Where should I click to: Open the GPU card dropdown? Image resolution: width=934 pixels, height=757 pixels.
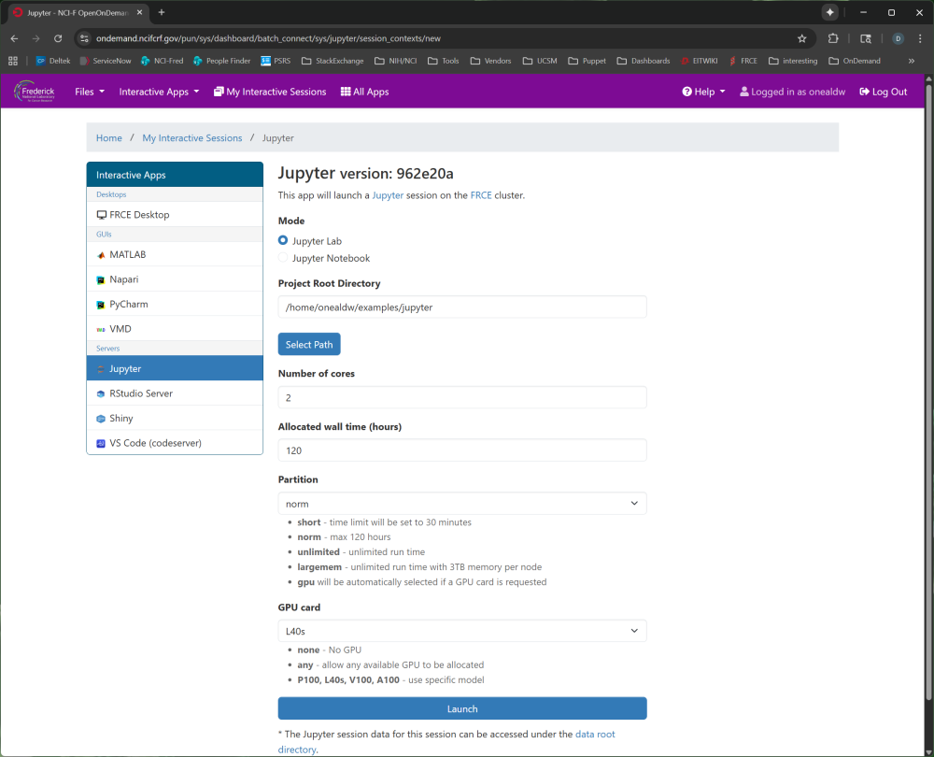coord(461,631)
